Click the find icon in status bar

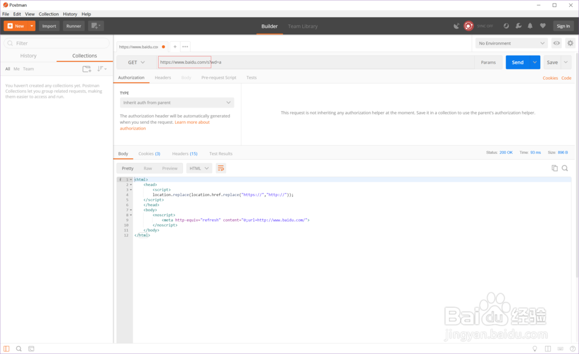pyautogui.click(x=19, y=348)
